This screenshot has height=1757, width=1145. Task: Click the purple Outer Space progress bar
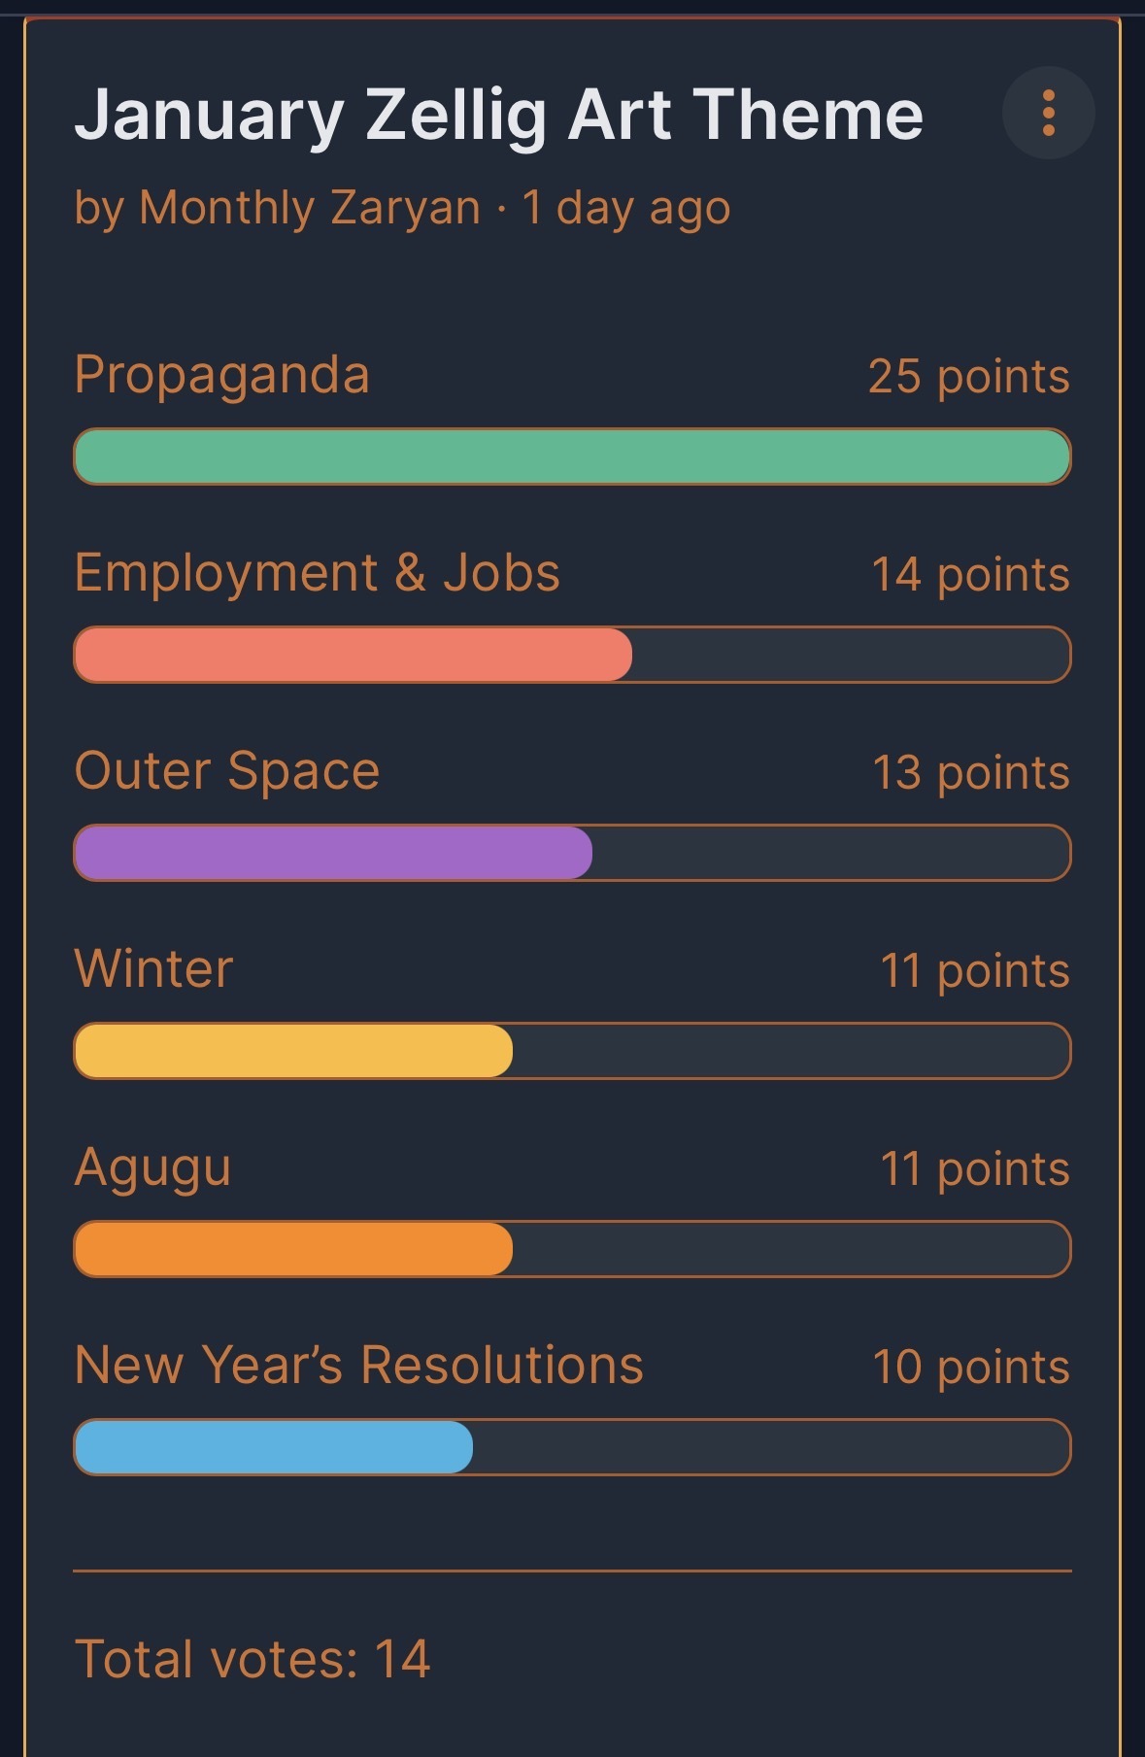coord(333,853)
